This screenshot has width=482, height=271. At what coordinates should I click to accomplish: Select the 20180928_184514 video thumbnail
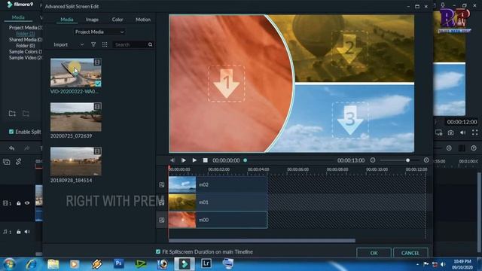click(x=76, y=161)
